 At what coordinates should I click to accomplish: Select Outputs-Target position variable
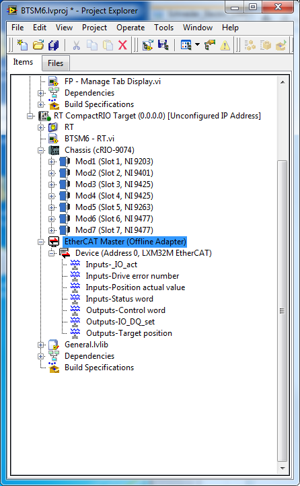pyautogui.click(x=129, y=333)
